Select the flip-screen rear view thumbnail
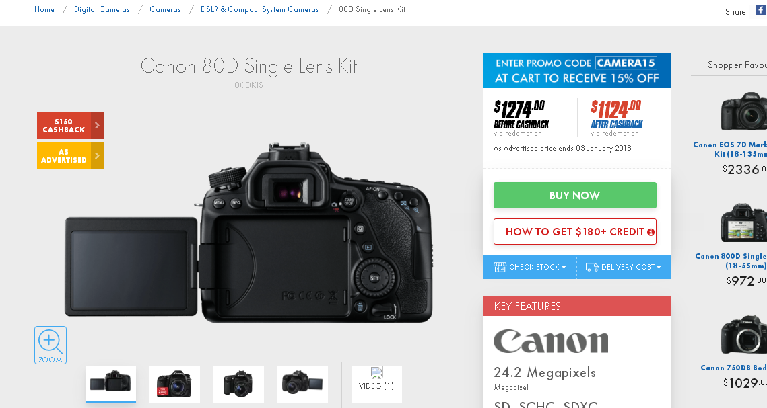Viewport: 767px width, 408px height. 110,384
